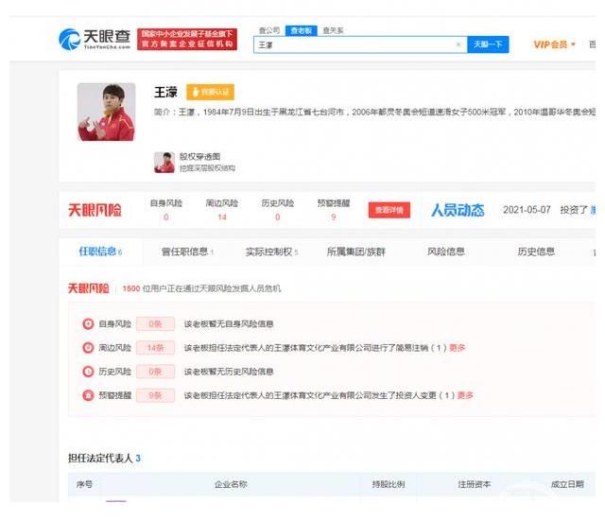The height and width of the screenshot is (521, 605).
Task: Click 更多 link in the 预警提醒 row
Action: [x=465, y=395]
